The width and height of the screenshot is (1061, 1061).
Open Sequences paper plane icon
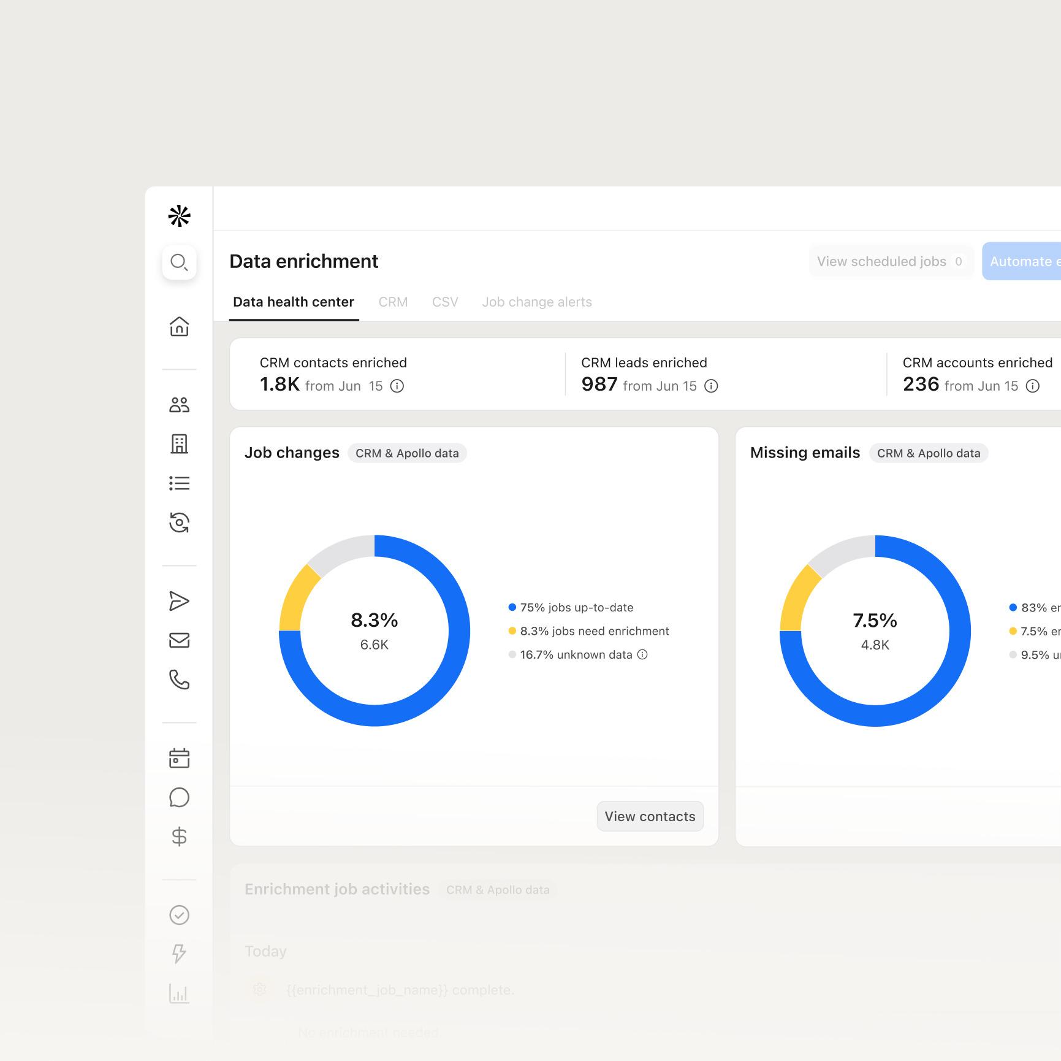click(179, 601)
